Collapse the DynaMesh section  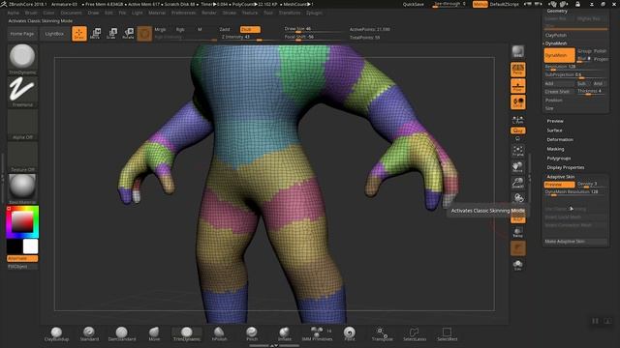pyautogui.click(x=556, y=43)
